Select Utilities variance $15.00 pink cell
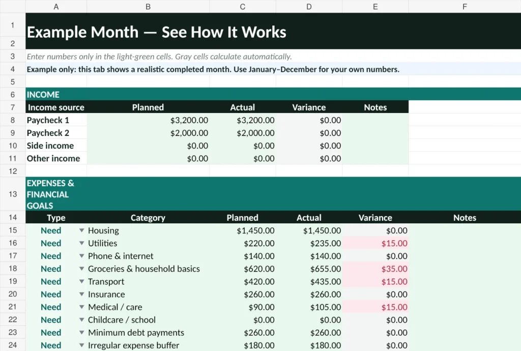The height and width of the screenshot is (351, 521). tap(375, 243)
